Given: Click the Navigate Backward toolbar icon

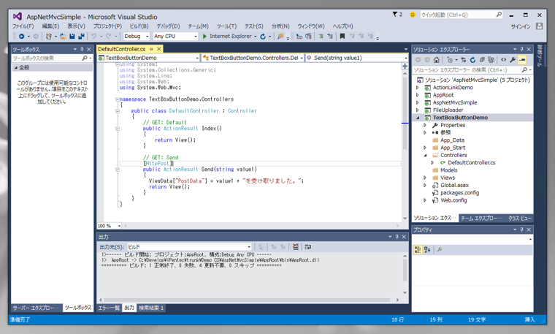Looking at the screenshot, I should point(22,36).
